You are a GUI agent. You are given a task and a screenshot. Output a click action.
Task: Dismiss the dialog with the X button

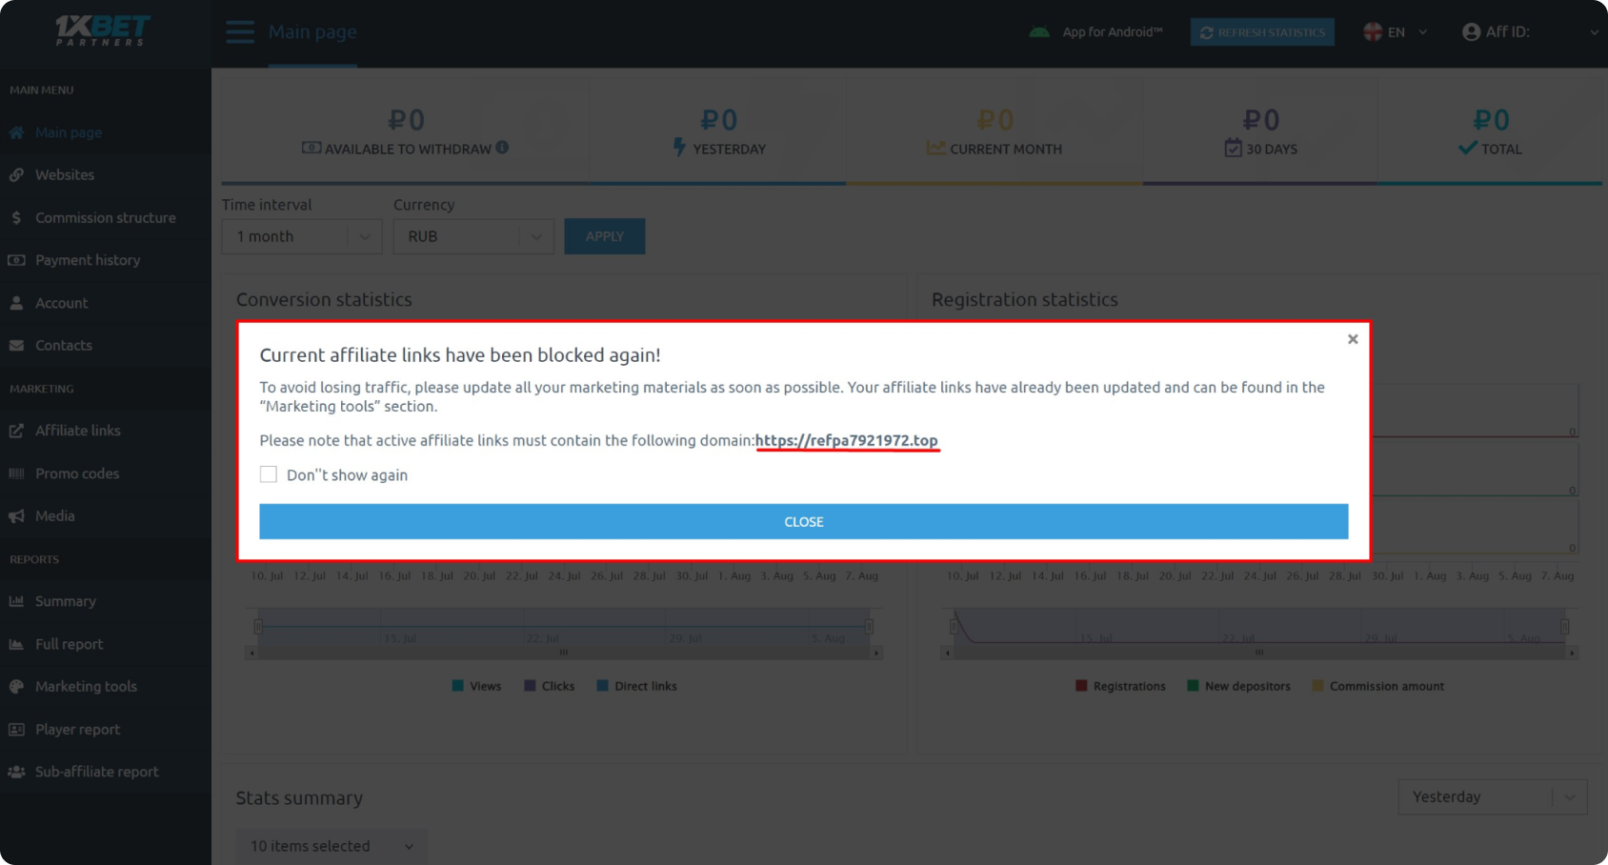[1353, 339]
